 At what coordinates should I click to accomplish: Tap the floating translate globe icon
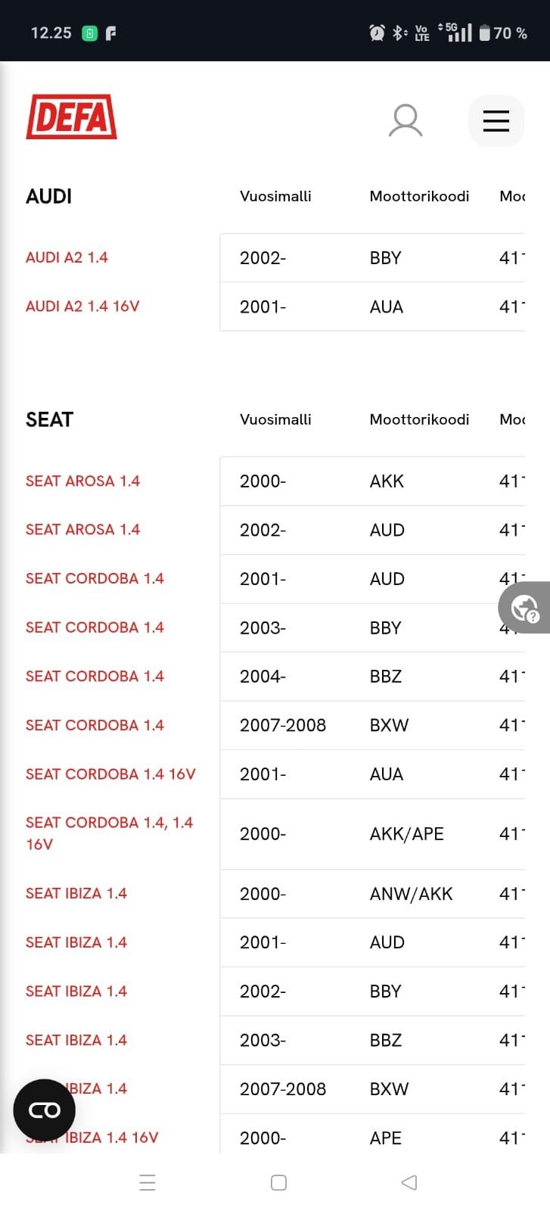(x=524, y=608)
